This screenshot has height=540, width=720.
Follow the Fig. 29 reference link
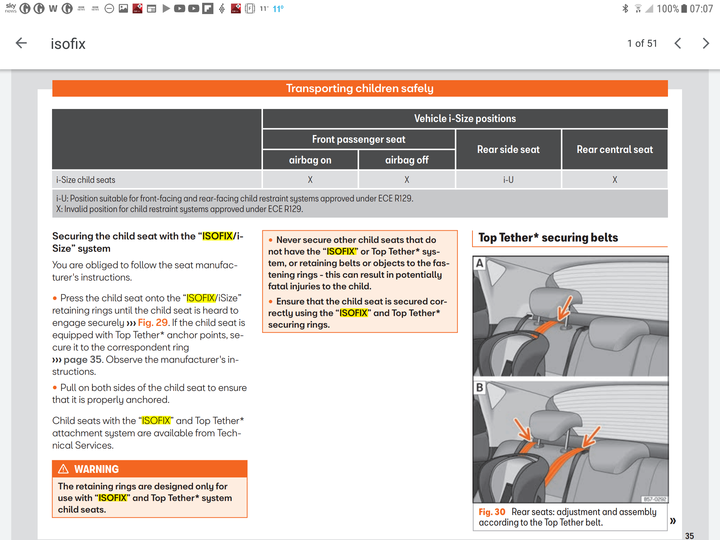(153, 322)
